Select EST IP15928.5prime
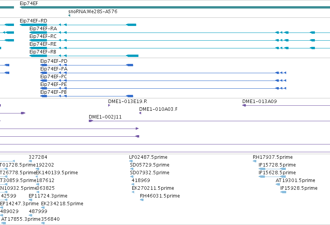Image resolution: width=330 pixels, height=225 pixels. (x=299, y=188)
